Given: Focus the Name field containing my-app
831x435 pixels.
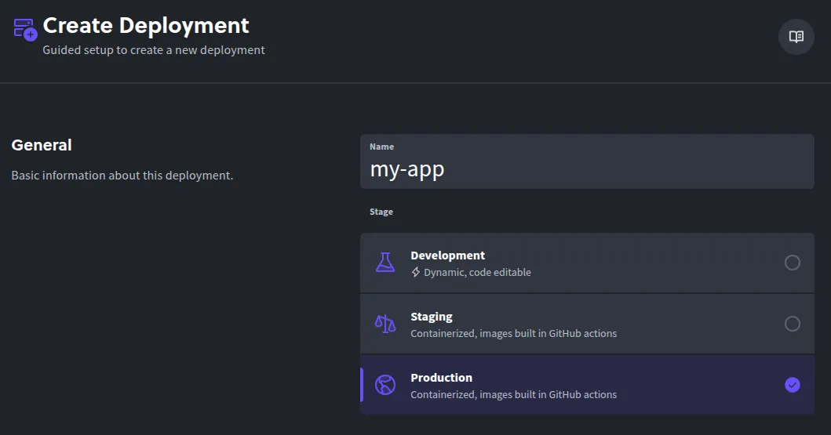Looking at the screenshot, I should [585, 169].
